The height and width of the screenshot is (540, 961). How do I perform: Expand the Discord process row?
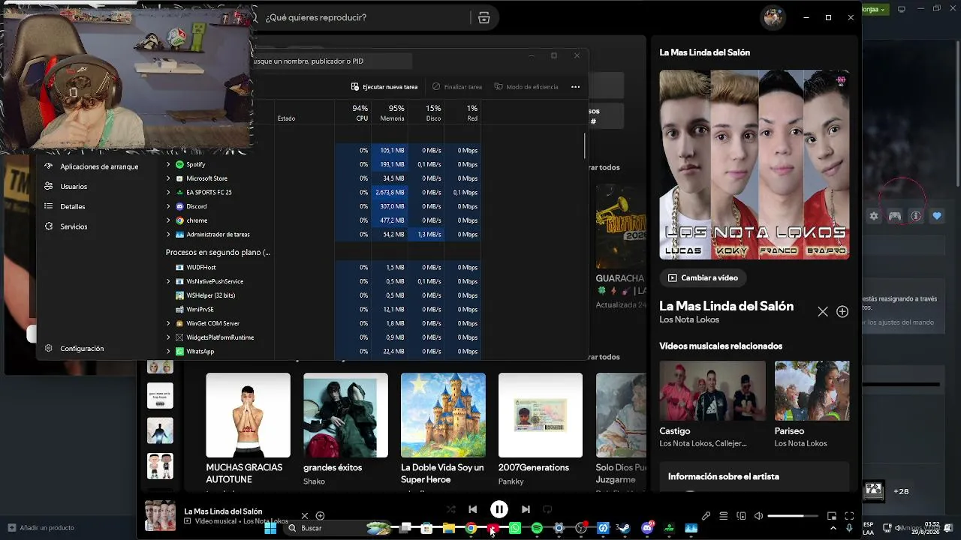point(168,206)
